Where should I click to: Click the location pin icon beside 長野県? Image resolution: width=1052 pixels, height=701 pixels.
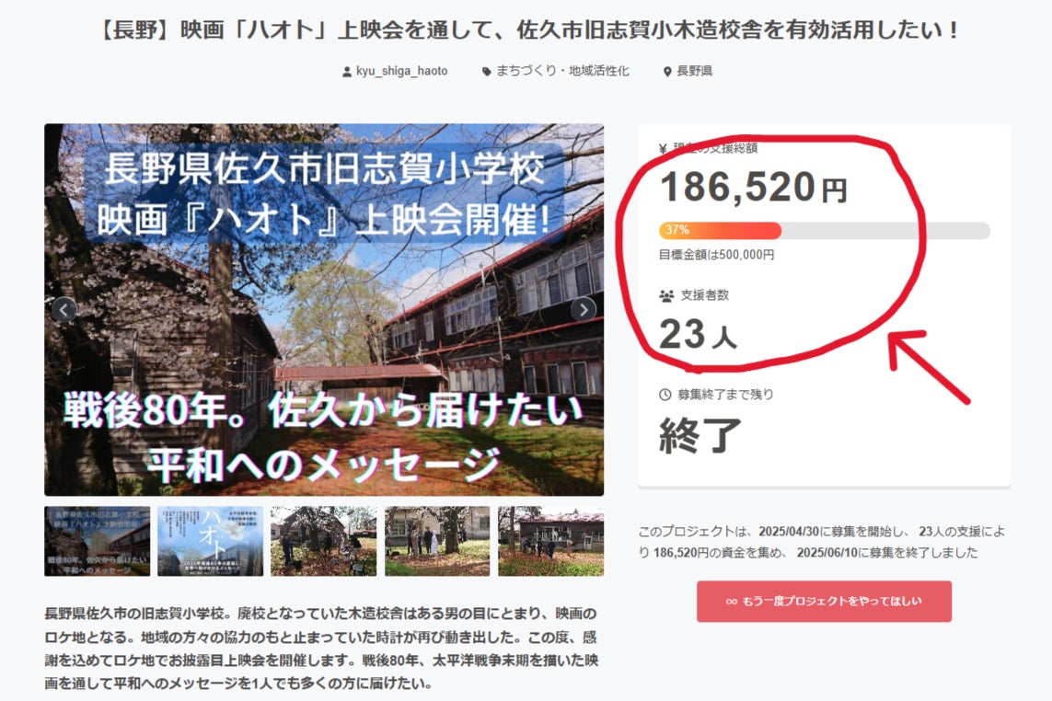(667, 72)
